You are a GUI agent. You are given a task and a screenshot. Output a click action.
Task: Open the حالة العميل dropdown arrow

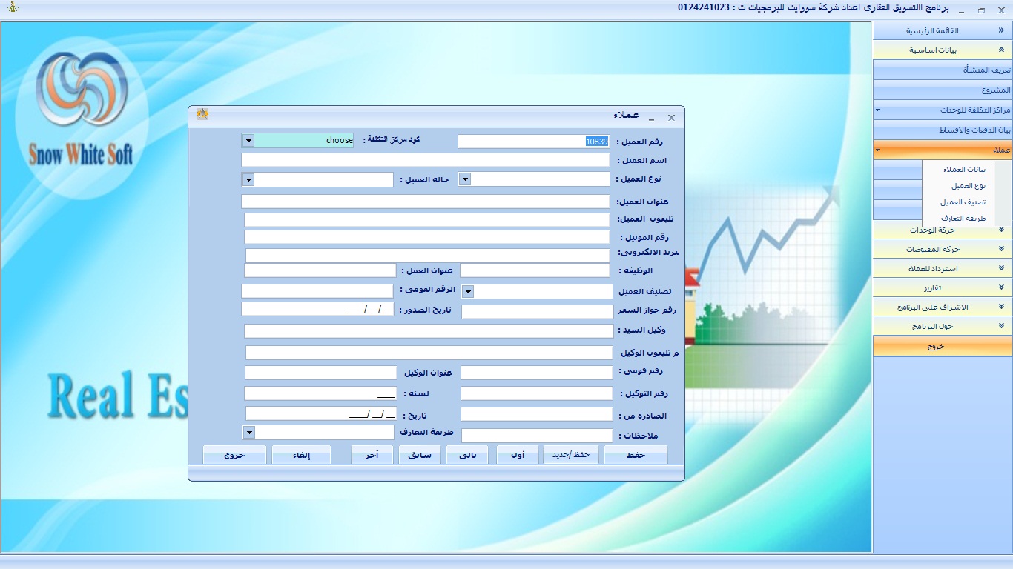(248, 180)
